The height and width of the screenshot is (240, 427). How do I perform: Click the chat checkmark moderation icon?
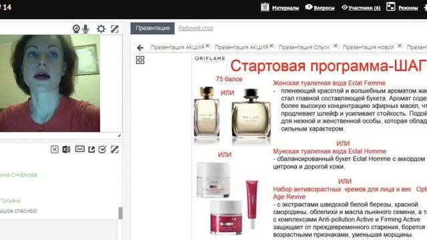(102, 149)
